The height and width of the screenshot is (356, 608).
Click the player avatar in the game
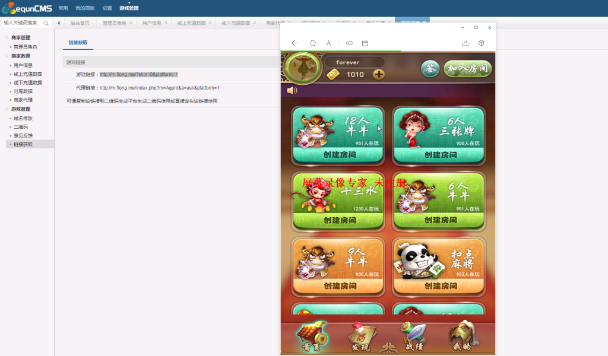302,67
